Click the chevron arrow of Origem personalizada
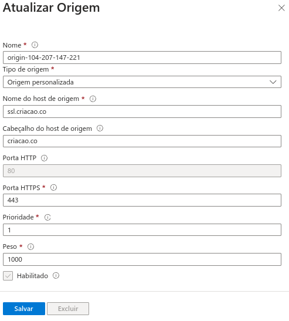This screenshot has height=321, width=289. click(x=273, y=82)
